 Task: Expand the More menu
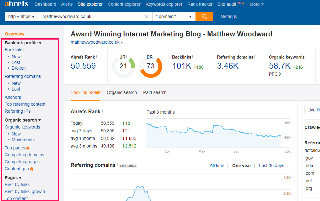[x=257, y=4]
